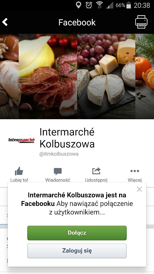Tap the 20:38 clock in status bar
Image resolution: width=154 pixels, height=274 pixels.
tap(142, 5)
